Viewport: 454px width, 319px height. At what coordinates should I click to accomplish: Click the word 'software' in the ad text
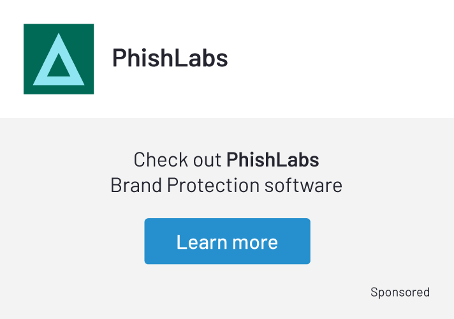[x=304, y=185]
